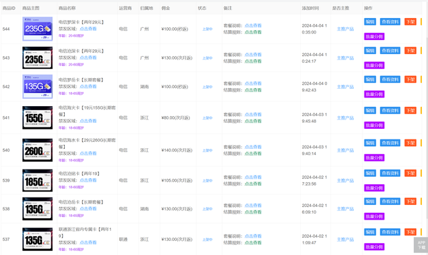The width and height of the screenshot is (428, 255).
Task: Click 下架 button for product 544
Action: (410, 22)
